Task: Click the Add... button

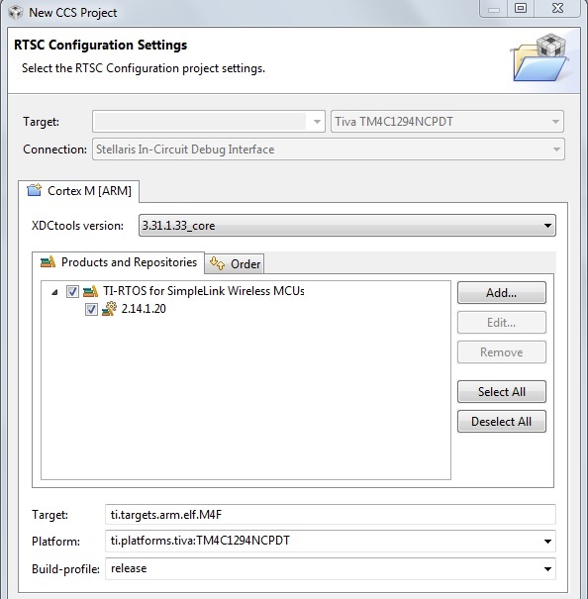Action: 502,293
